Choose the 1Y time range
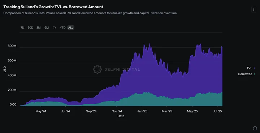The width and height of the screenshot is (260, 133). (x=55, y=27)
